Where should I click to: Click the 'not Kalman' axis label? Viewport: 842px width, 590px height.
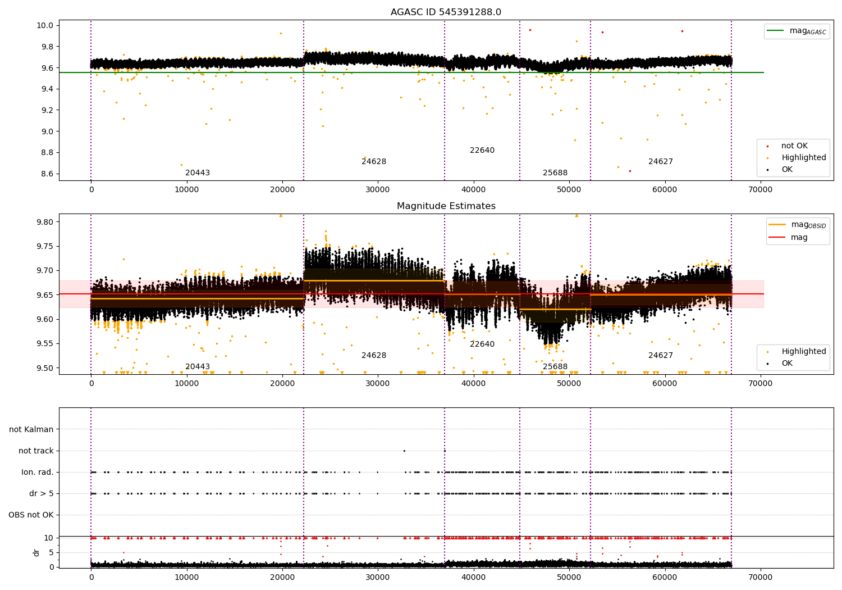[x=31, y=429]
